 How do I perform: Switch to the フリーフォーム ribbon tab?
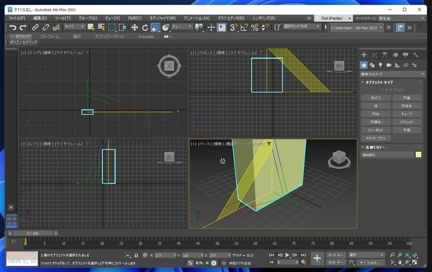coord(50,36)
